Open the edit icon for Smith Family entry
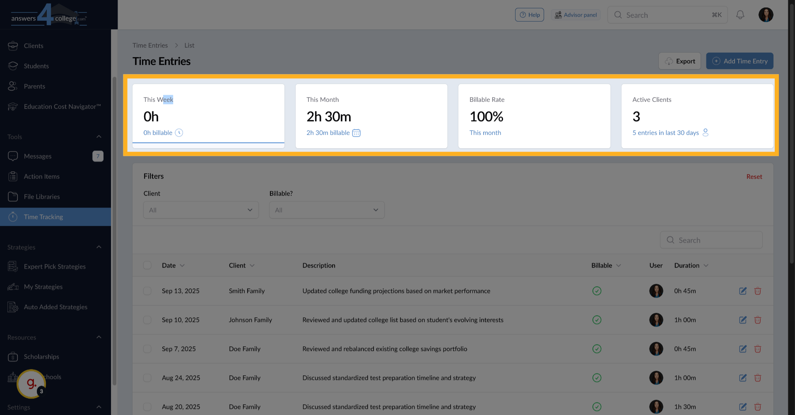 (743, 291)
